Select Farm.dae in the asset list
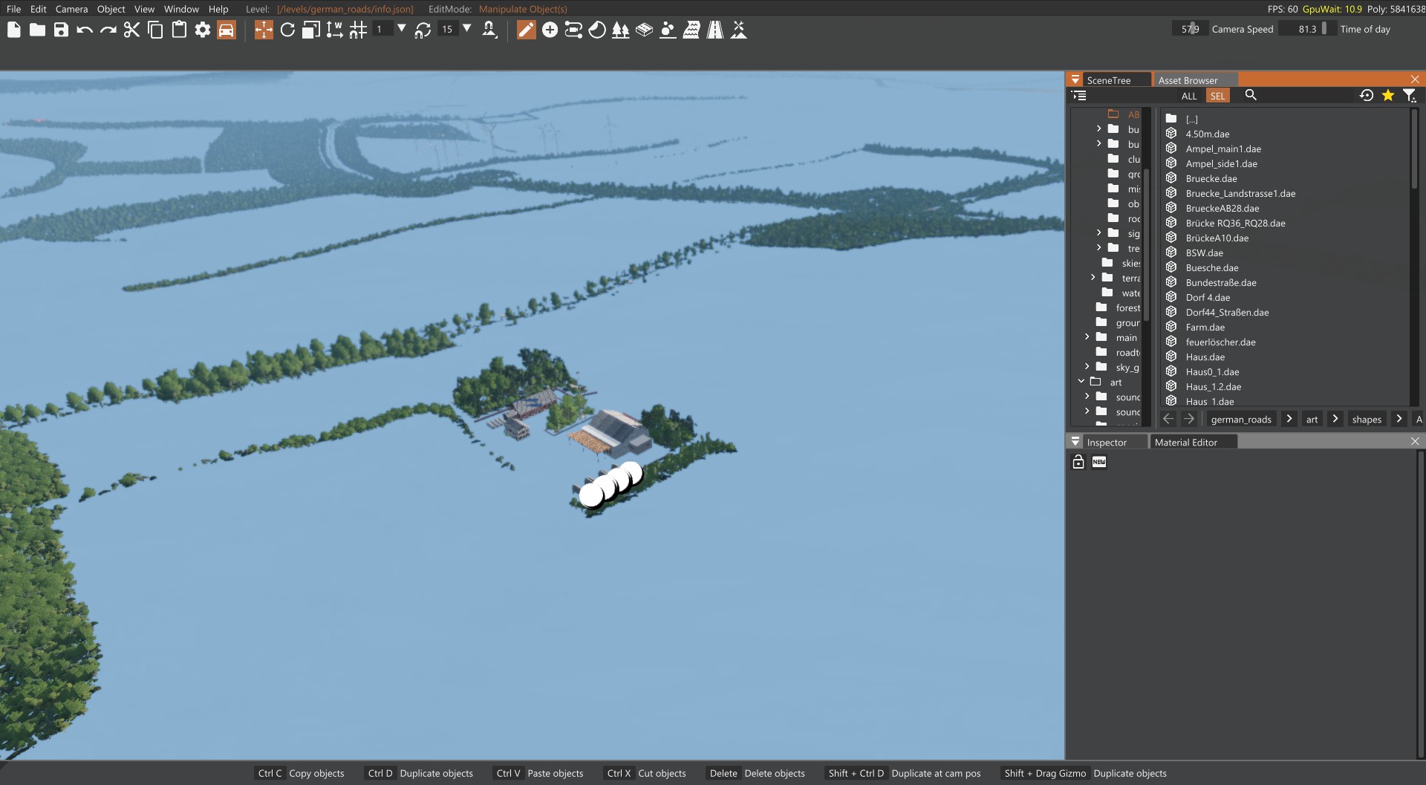1426x785 pixels. [1205, 327]
